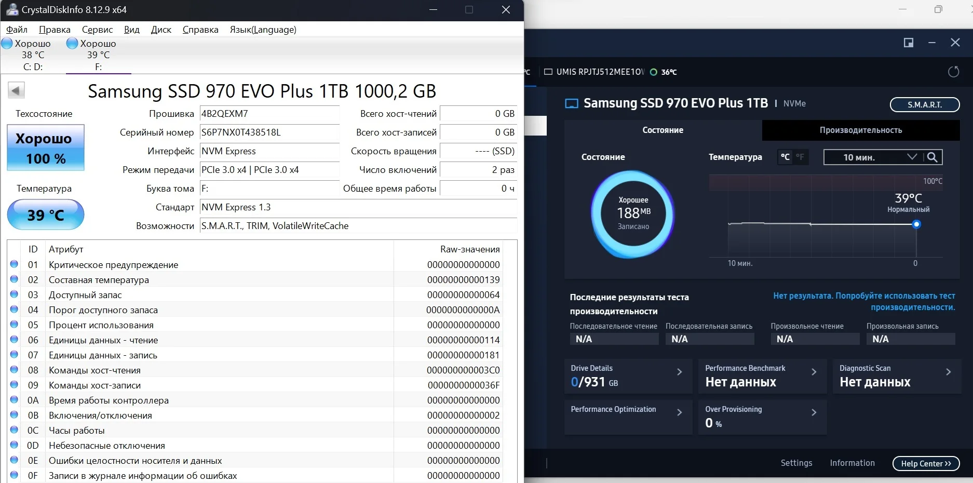
Task: Open the Правка menu
Action: tap(55, 30)
